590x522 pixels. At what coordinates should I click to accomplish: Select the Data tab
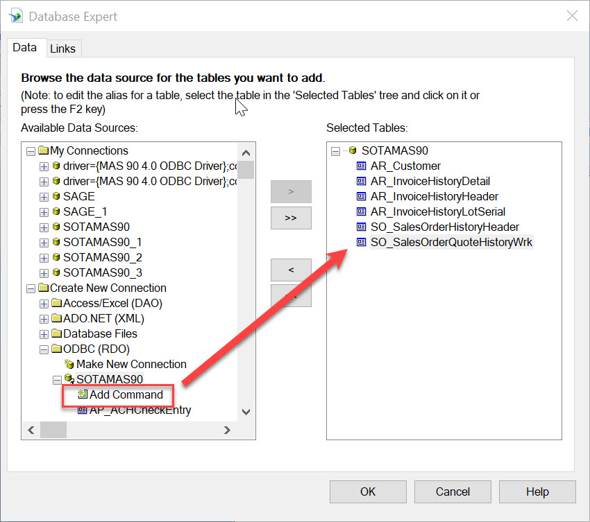pos(25,48)
